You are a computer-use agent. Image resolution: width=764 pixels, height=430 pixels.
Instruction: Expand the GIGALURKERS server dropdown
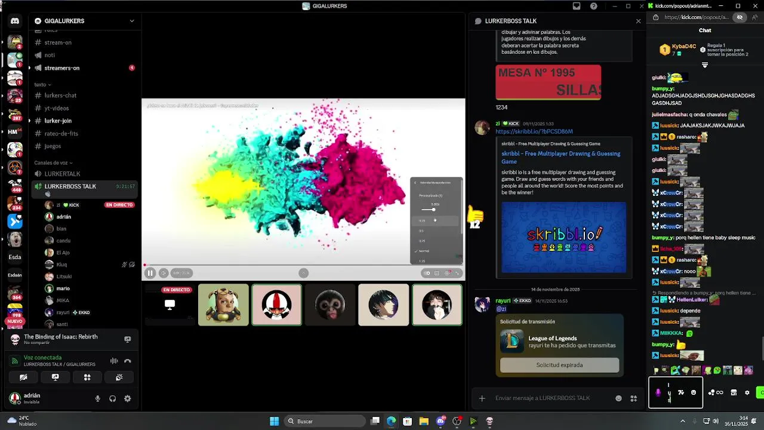(132, 21)
